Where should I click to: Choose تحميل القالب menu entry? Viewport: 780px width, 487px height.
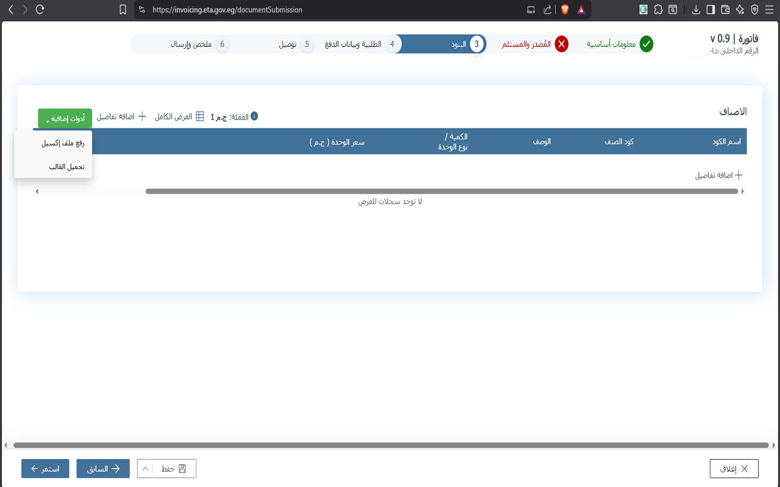click(x=53, y=166)
